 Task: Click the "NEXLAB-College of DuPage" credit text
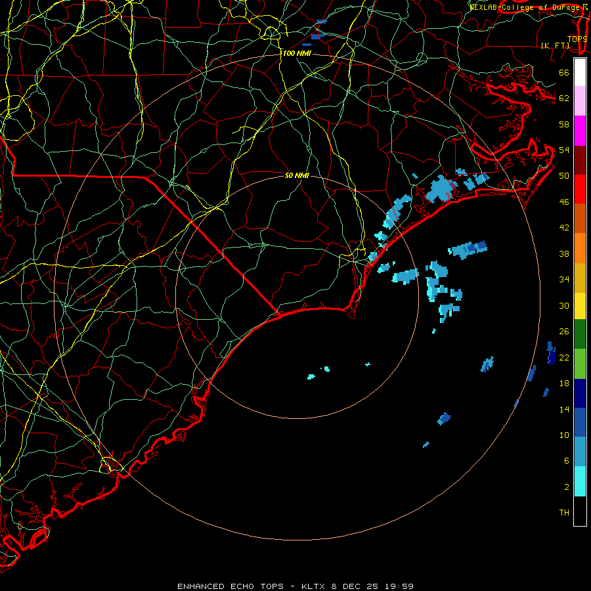pyautogui.click(x=524, y=7)
